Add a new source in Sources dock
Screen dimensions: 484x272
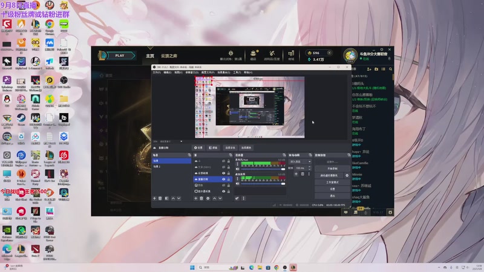tap(195, 198)
